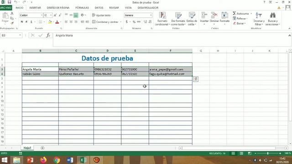Add a new sheet with plus button

42,148
